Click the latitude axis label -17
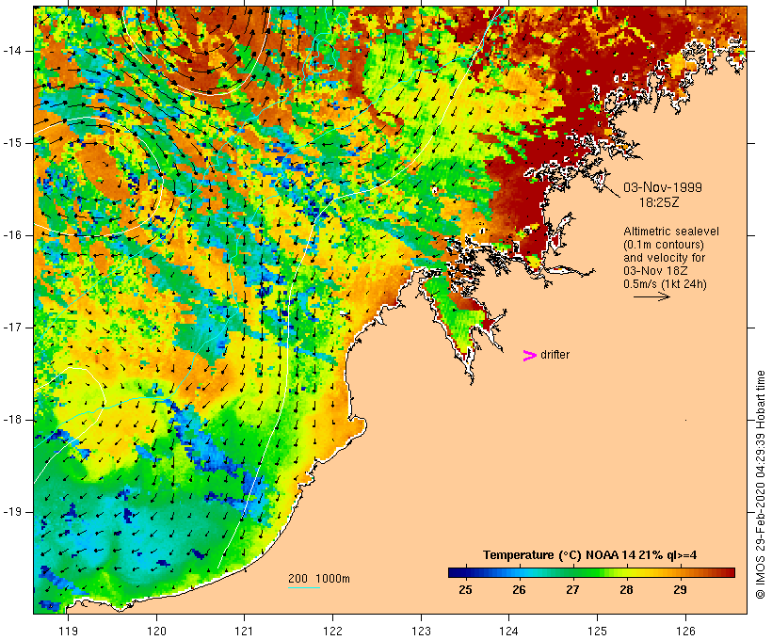Screen dimensions: 772x640 pos(12,328)
